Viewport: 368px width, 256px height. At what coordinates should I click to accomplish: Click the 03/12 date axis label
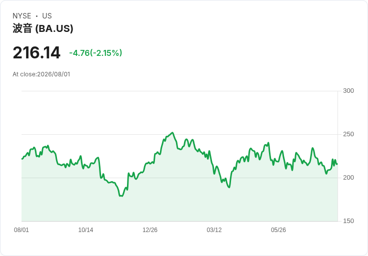tap(214, 230)
